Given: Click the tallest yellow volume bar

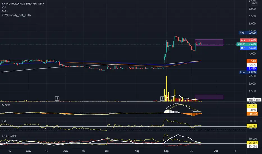Looking at the screenshot, I should click(x=166, y=88).
